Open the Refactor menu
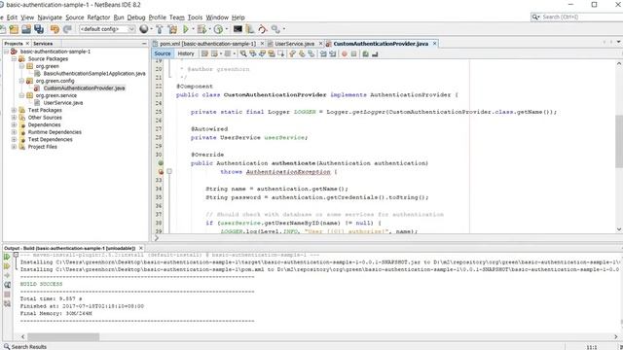 click(98, 17)
